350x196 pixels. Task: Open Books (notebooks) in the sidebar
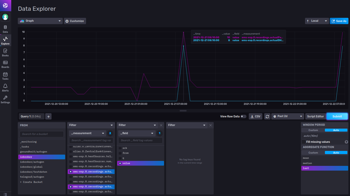(5, 53)
